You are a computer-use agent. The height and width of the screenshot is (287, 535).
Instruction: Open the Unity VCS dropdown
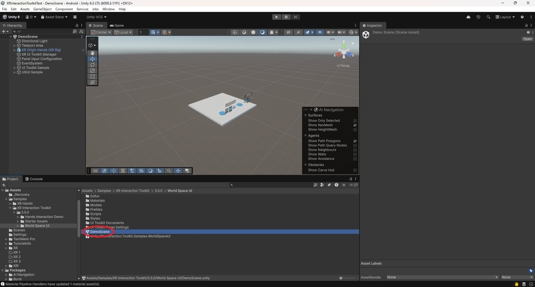[96, 17]
